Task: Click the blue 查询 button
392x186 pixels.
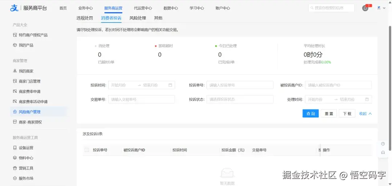Action: (310, 113)
